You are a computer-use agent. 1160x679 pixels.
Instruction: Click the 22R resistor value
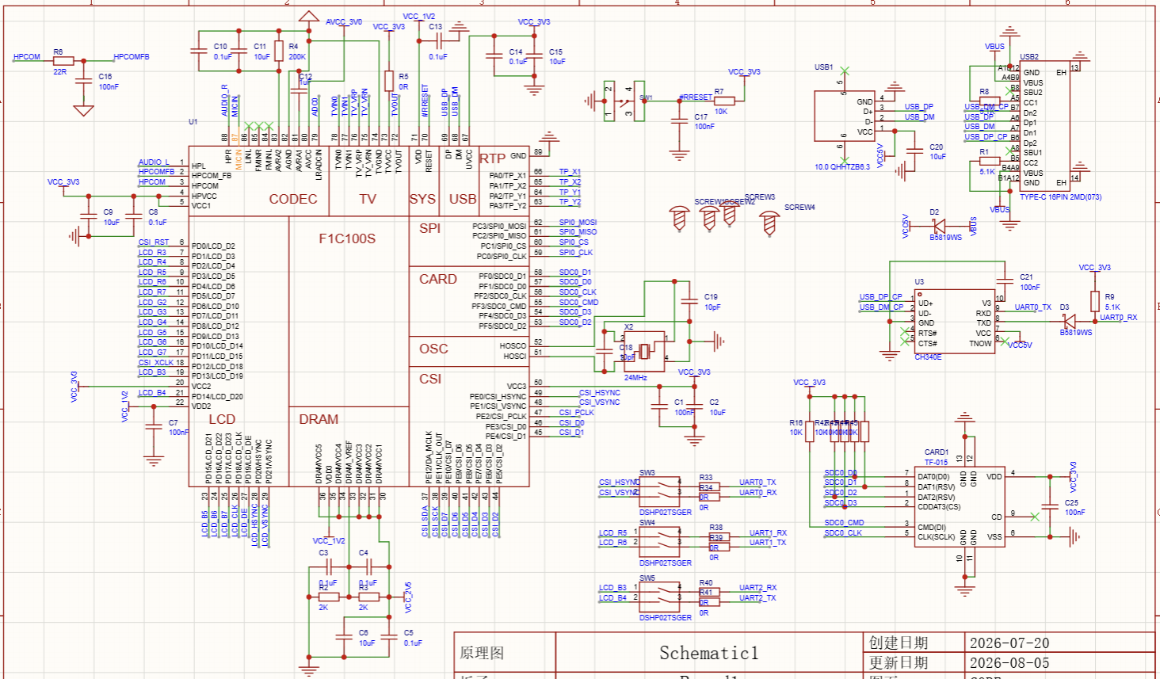click(x=60, y=72)
